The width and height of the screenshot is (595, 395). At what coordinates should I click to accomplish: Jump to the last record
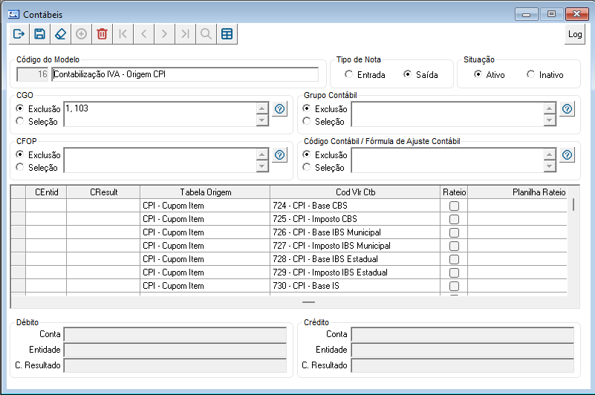pos(185,33)
